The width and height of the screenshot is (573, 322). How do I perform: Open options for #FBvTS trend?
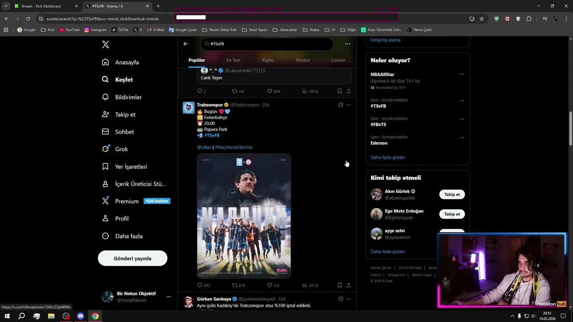pos(462,119)
